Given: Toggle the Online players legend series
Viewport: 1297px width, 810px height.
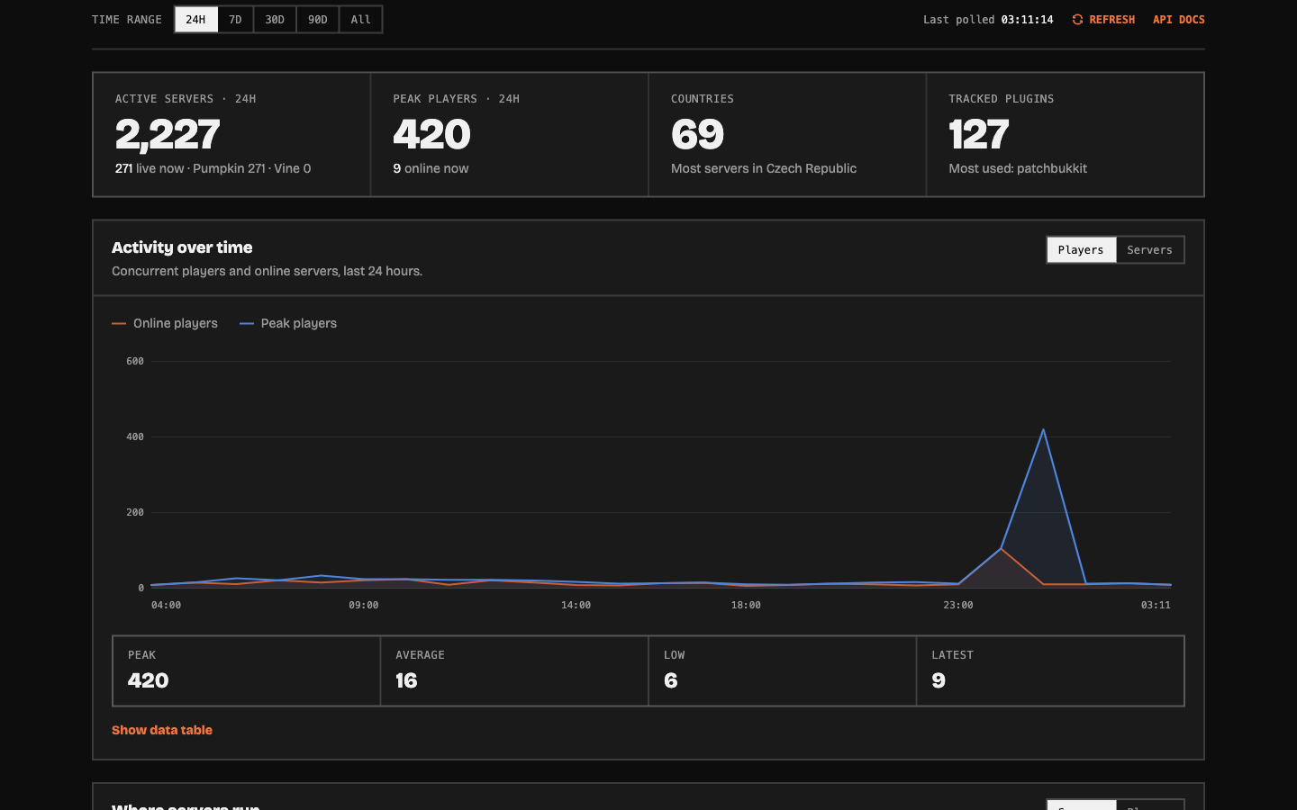Looking at the screenshot, I should (x=165, y=323).
